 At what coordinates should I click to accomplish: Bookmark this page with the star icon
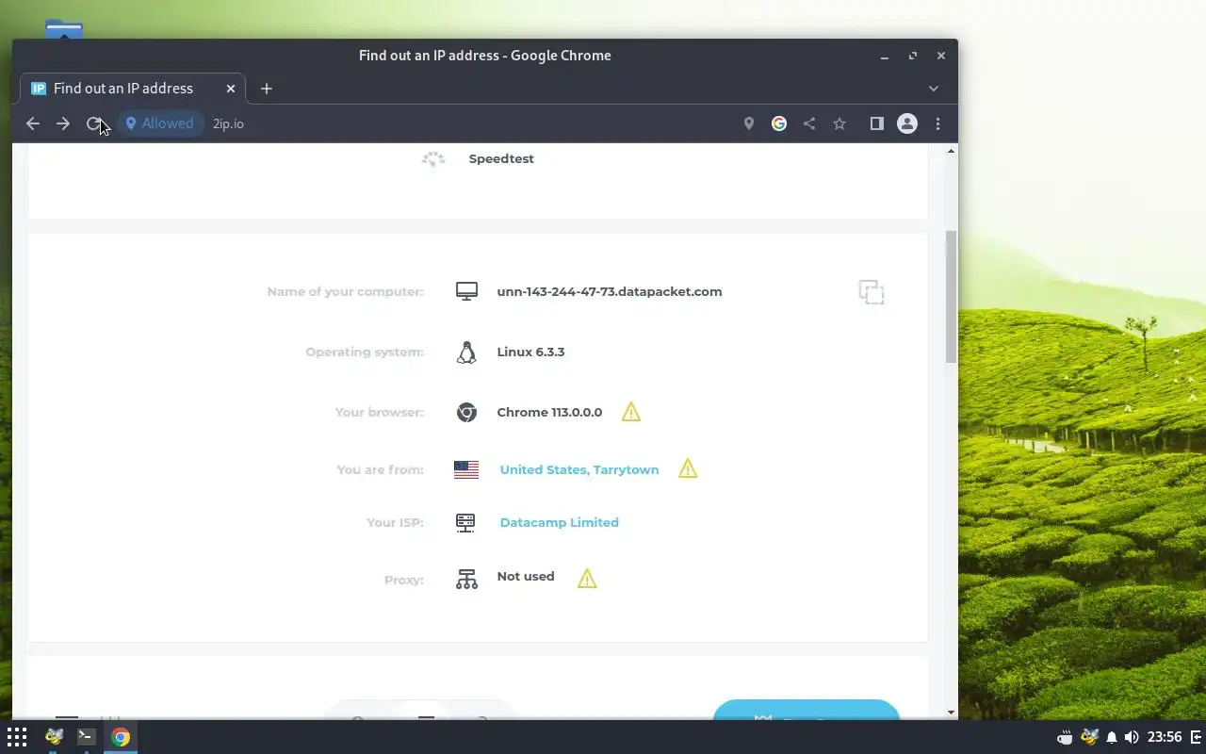pyautogui.click(x=839, y=123)
